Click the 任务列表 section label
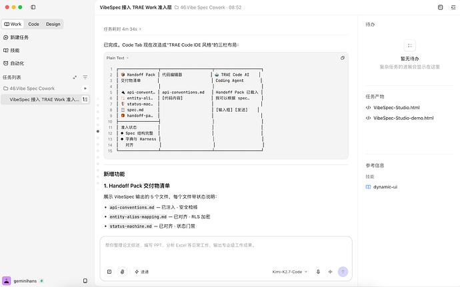 pos(12,77)
